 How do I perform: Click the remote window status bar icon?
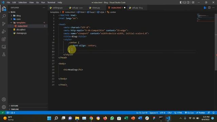pos(3,113)
